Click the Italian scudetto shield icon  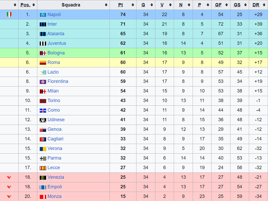point(9,15)
